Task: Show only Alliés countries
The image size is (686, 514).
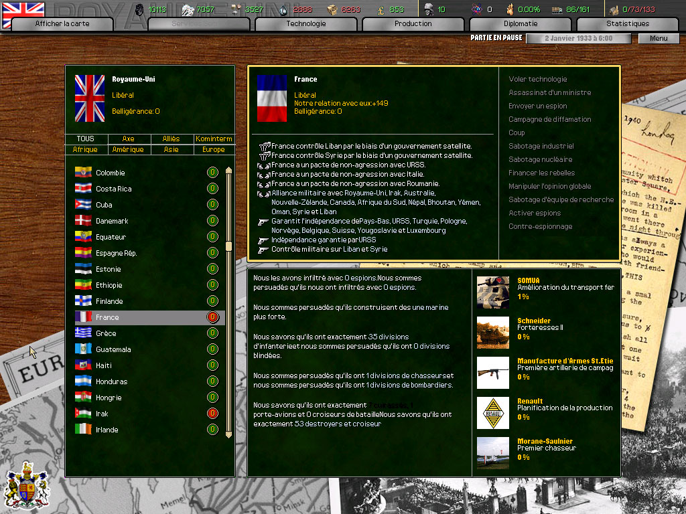Action: [x=171, y=139]
